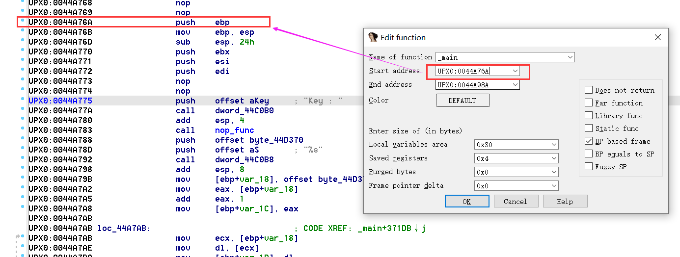Click breakpoint dot beside address 0044A783
This screenshot has height=257, width=680.
23,129
